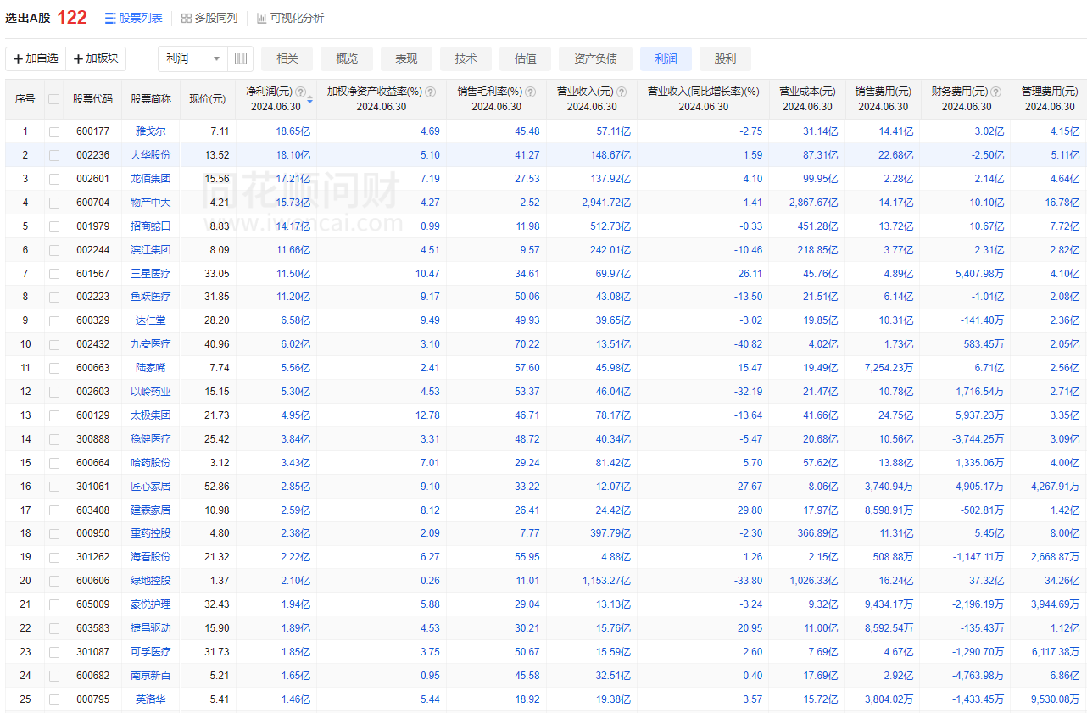This screenshot has height=713, width=1087.
Task: Click the 加板块 button
Action: pos(96,58)
